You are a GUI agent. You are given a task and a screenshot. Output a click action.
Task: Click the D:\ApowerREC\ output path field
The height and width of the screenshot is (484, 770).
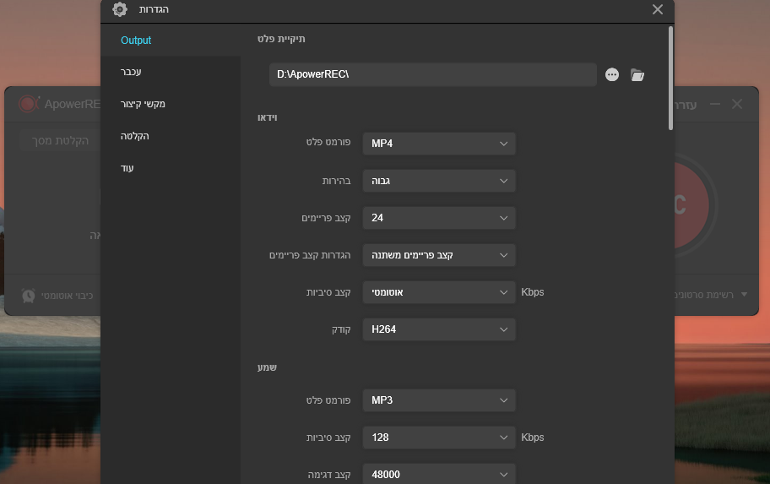[433, 74]
